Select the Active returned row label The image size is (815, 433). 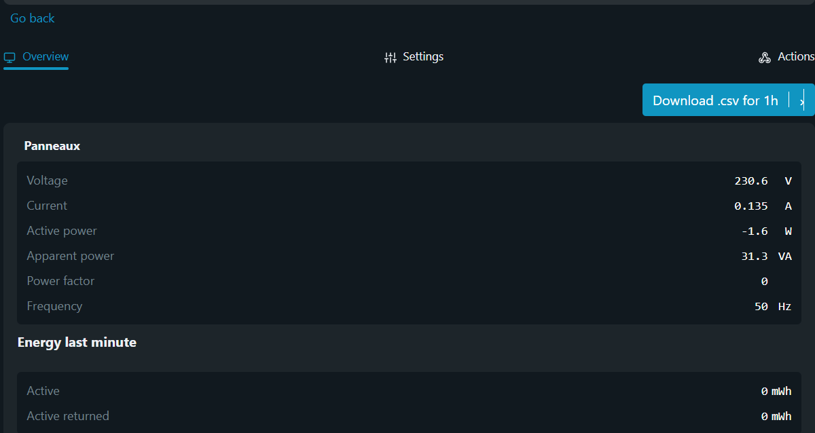point(68,416)
